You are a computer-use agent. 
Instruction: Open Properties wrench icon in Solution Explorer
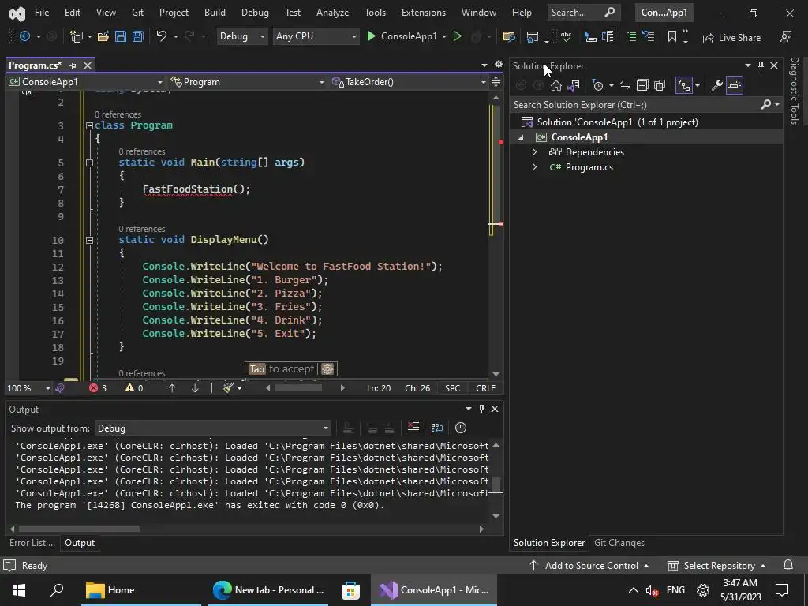[x=716, y=85]
